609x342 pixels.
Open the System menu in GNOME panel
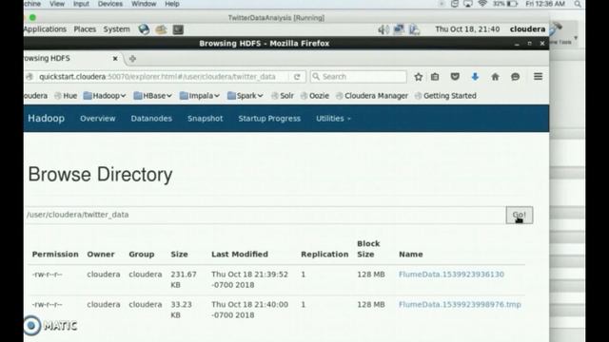pyautogui.click(x=116, y=29)
